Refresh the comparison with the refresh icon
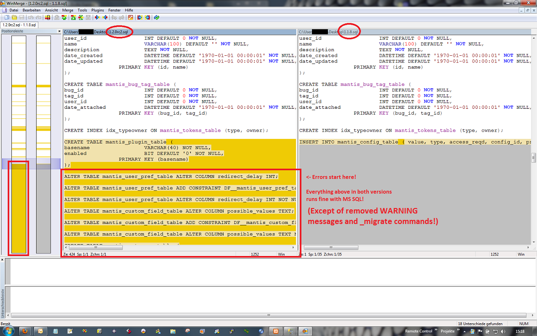 (x=156, y=17)
